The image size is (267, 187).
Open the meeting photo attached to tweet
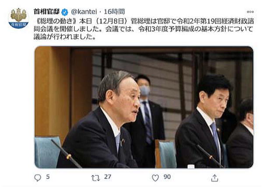point(144,107)
